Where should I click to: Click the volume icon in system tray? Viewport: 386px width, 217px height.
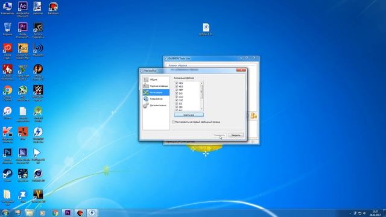coord(364,213)
